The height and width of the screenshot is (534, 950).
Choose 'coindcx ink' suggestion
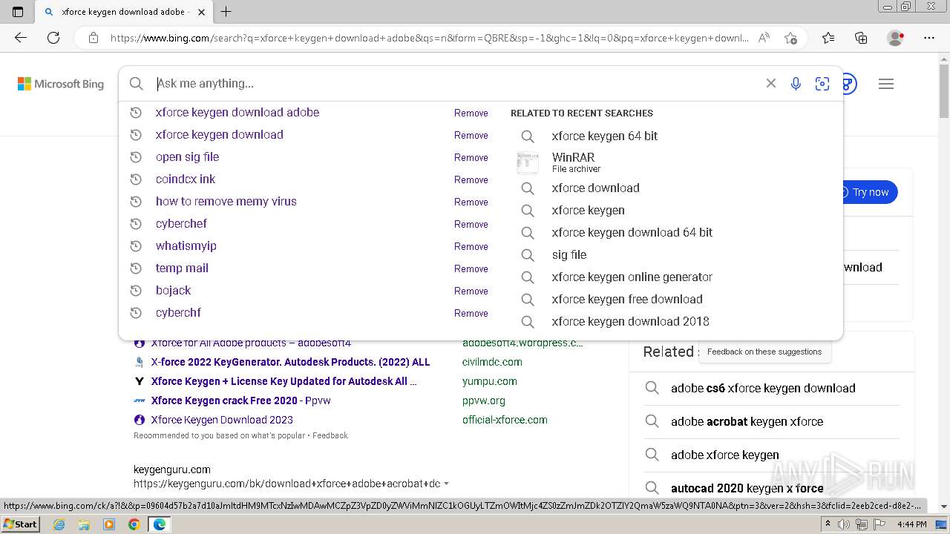[186, 179]
